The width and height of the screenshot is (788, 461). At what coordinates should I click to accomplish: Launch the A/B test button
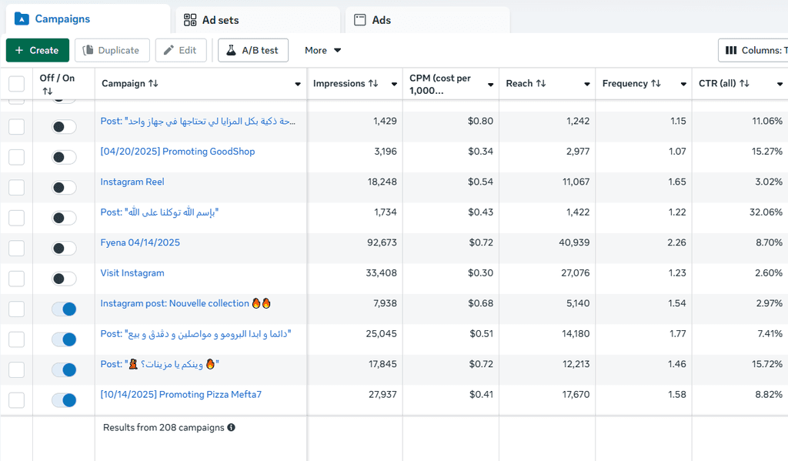[253, 51]
